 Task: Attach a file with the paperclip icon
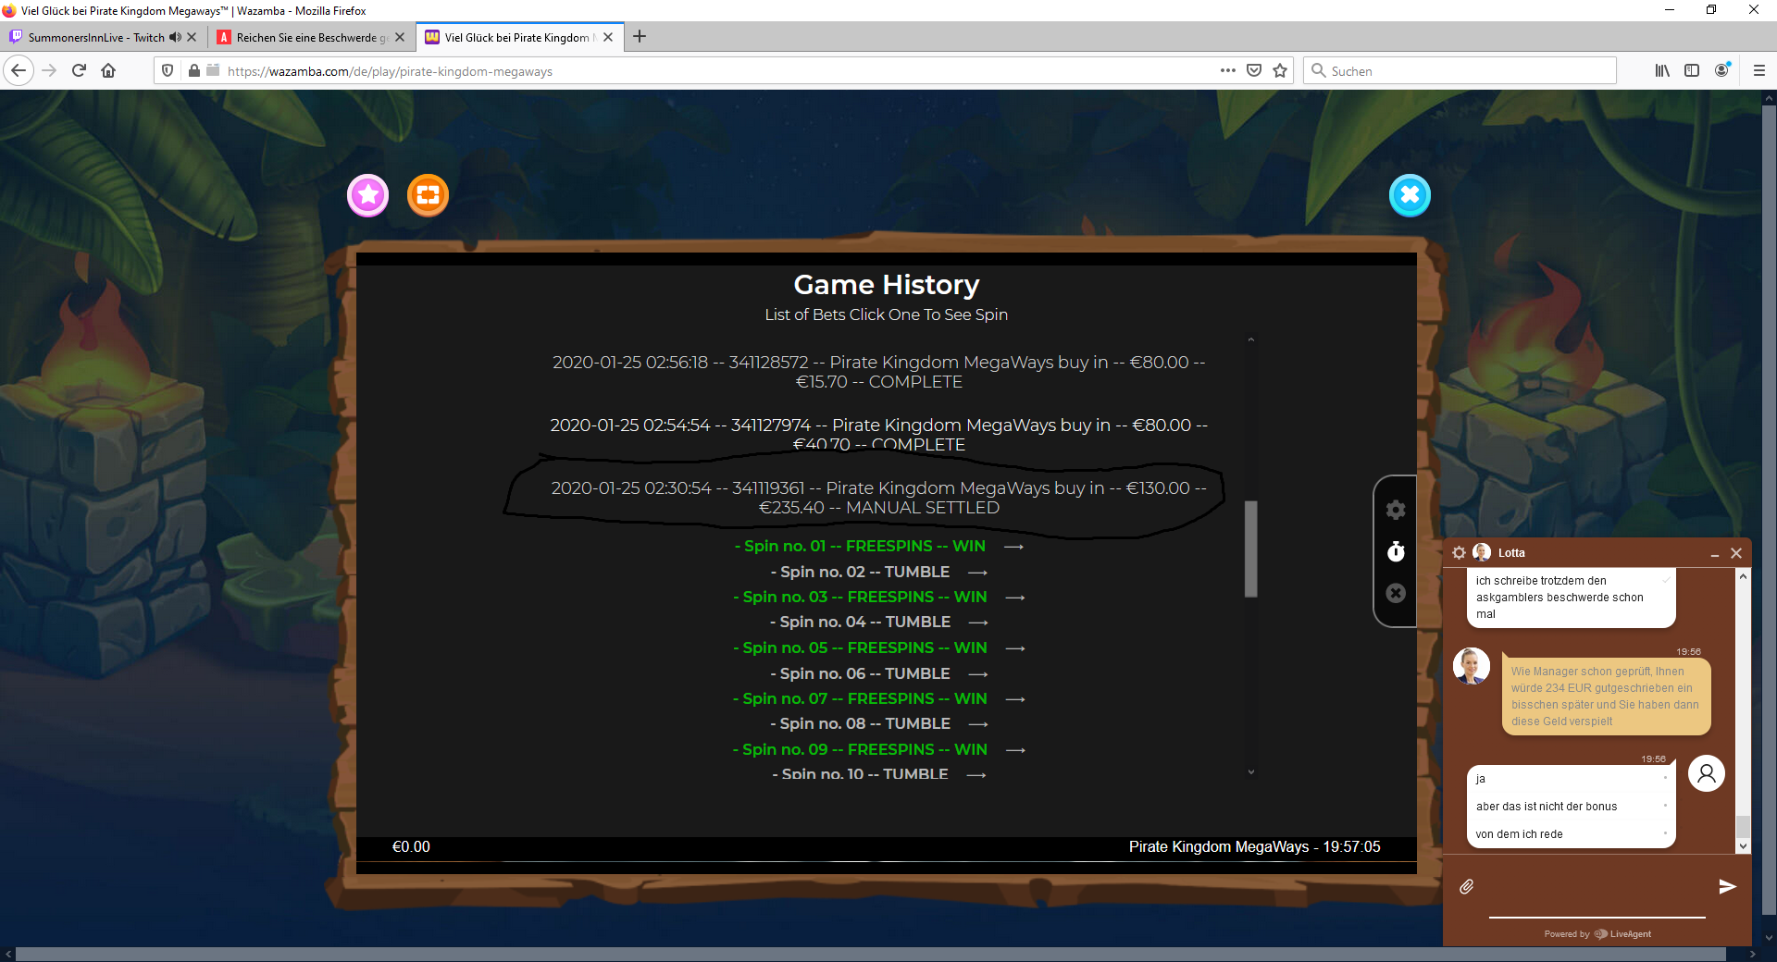click(x=1467, y=886)
